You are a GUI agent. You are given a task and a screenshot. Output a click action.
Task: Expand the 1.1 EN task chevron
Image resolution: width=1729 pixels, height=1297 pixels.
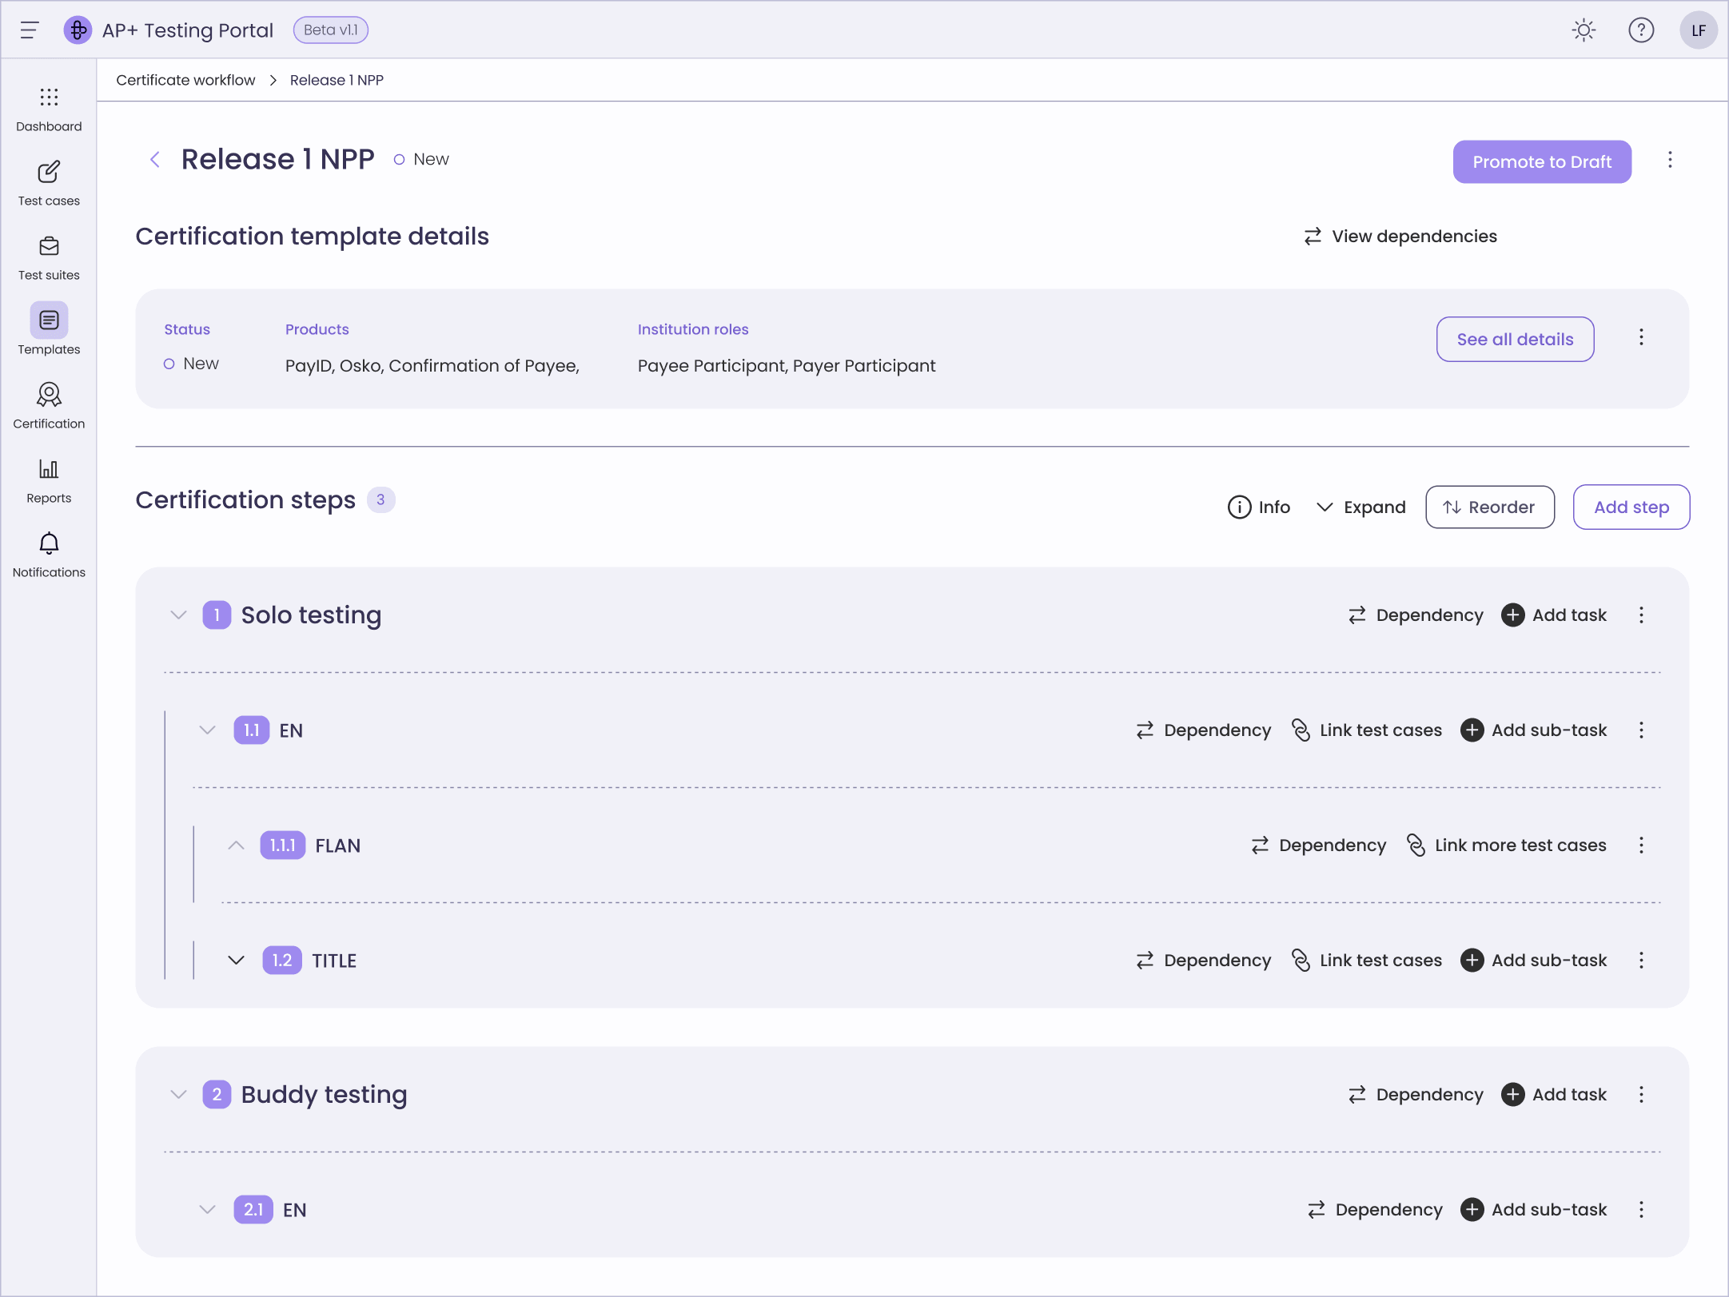click(x=207, y=730)
